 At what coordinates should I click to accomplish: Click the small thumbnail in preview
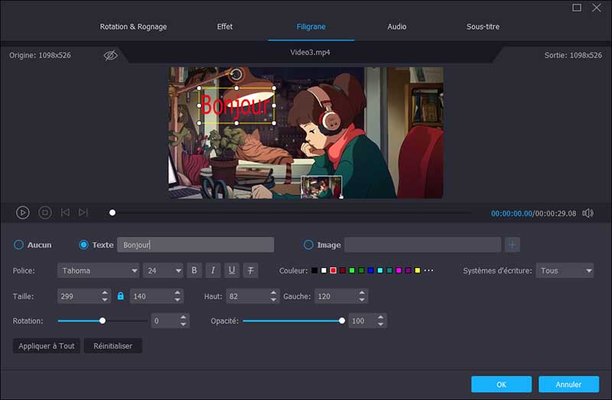click(321, 187)
